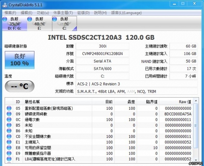204x166 pixels.
Task: Maximize the CrystalDiskInfo window
Action: pyautogui.click(x=183, y=4)
